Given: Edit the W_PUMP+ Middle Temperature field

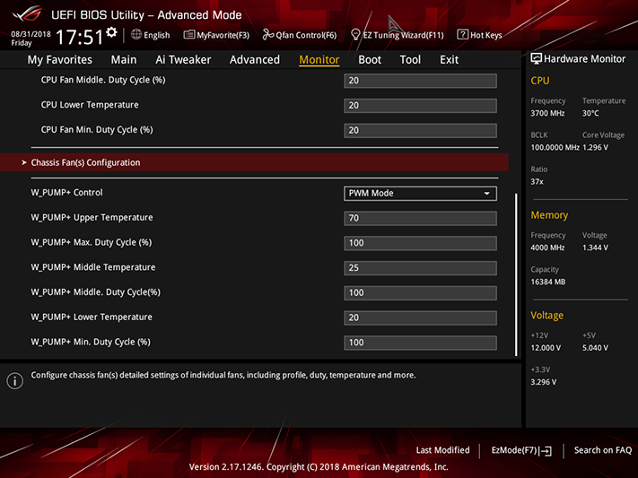Looking at the screenshot, I should tap(420, 267).
